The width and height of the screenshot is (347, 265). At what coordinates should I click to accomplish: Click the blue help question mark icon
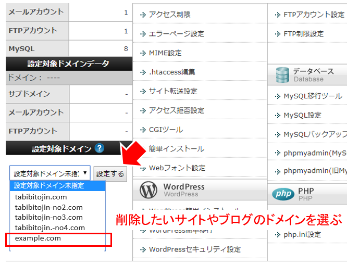(100, 148)
